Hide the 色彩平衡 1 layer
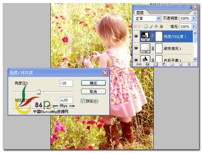Image resolution: width=203 pixels, height=153 pixels. (136, 60)
